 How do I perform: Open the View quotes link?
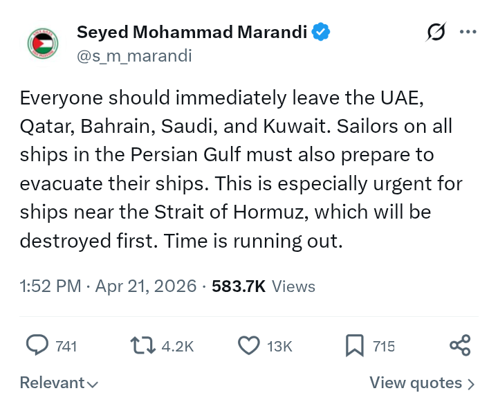tap(422, 383)
